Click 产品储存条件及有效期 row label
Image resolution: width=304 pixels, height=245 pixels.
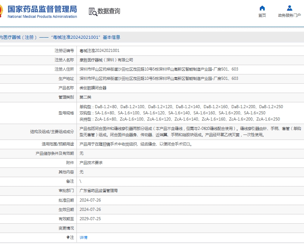[x=55, y=154]
